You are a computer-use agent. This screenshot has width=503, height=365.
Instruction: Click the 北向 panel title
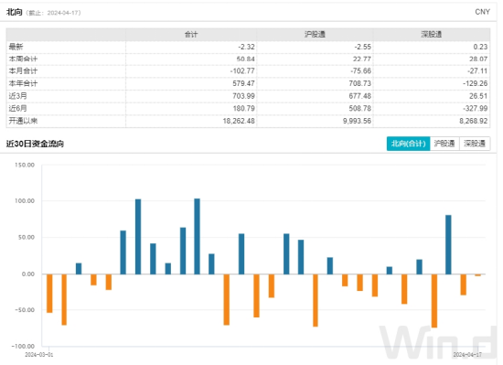click(x=14, y=12)
